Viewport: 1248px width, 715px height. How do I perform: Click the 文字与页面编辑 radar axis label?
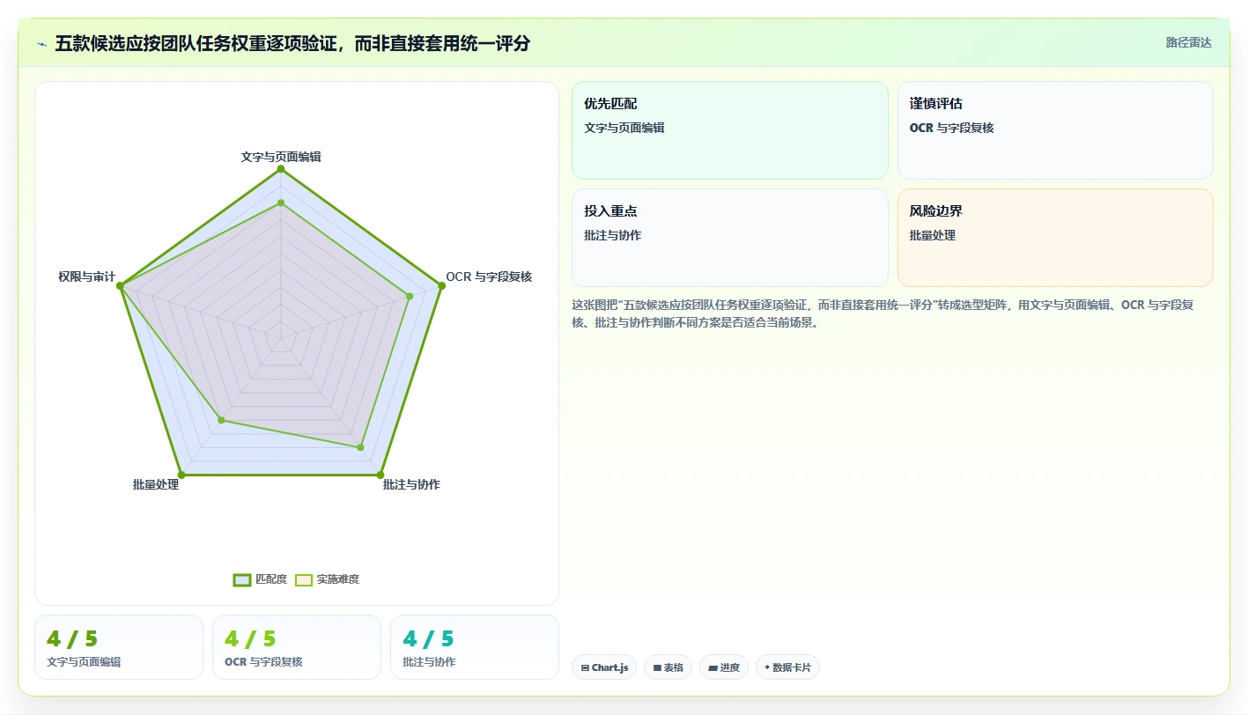(281, 157)
